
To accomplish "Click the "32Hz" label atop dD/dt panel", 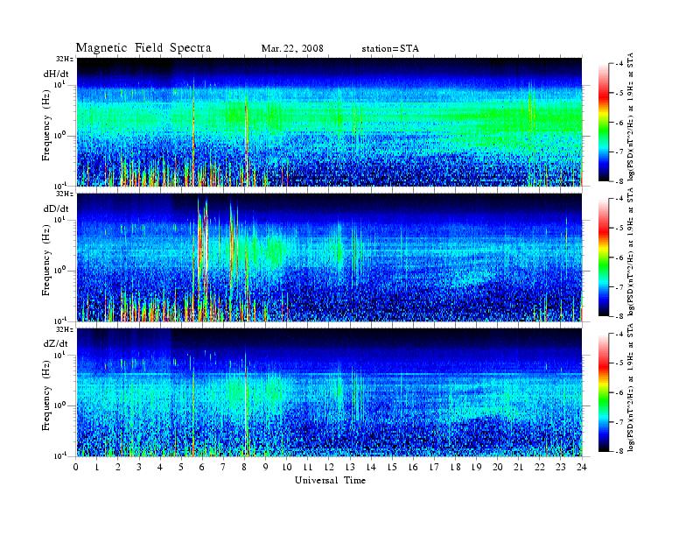I will coord(64,194).
